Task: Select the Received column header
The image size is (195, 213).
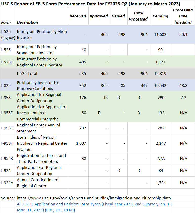Action: pos(78,16)
